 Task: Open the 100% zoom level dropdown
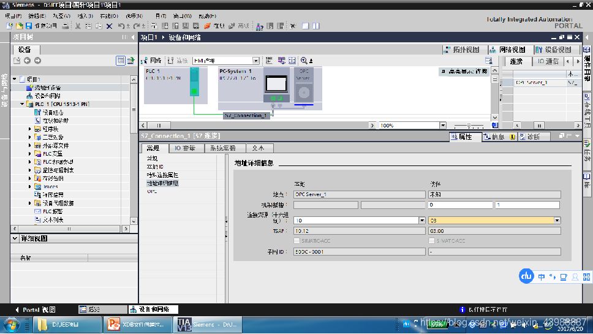click(443, 126)
